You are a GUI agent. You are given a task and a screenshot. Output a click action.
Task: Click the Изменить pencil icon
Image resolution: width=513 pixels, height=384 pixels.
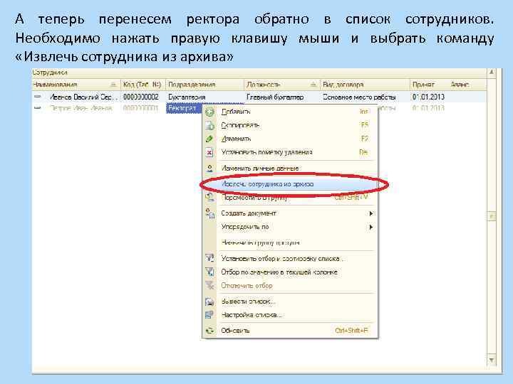pyautogui.click(x=209, y=139)
